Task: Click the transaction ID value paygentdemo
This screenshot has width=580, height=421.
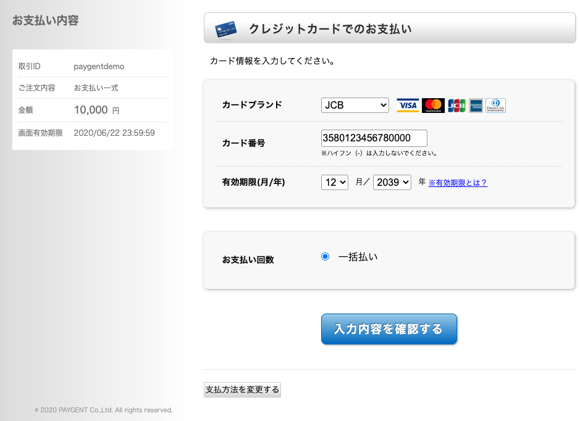Action: [x=99, y=67]
